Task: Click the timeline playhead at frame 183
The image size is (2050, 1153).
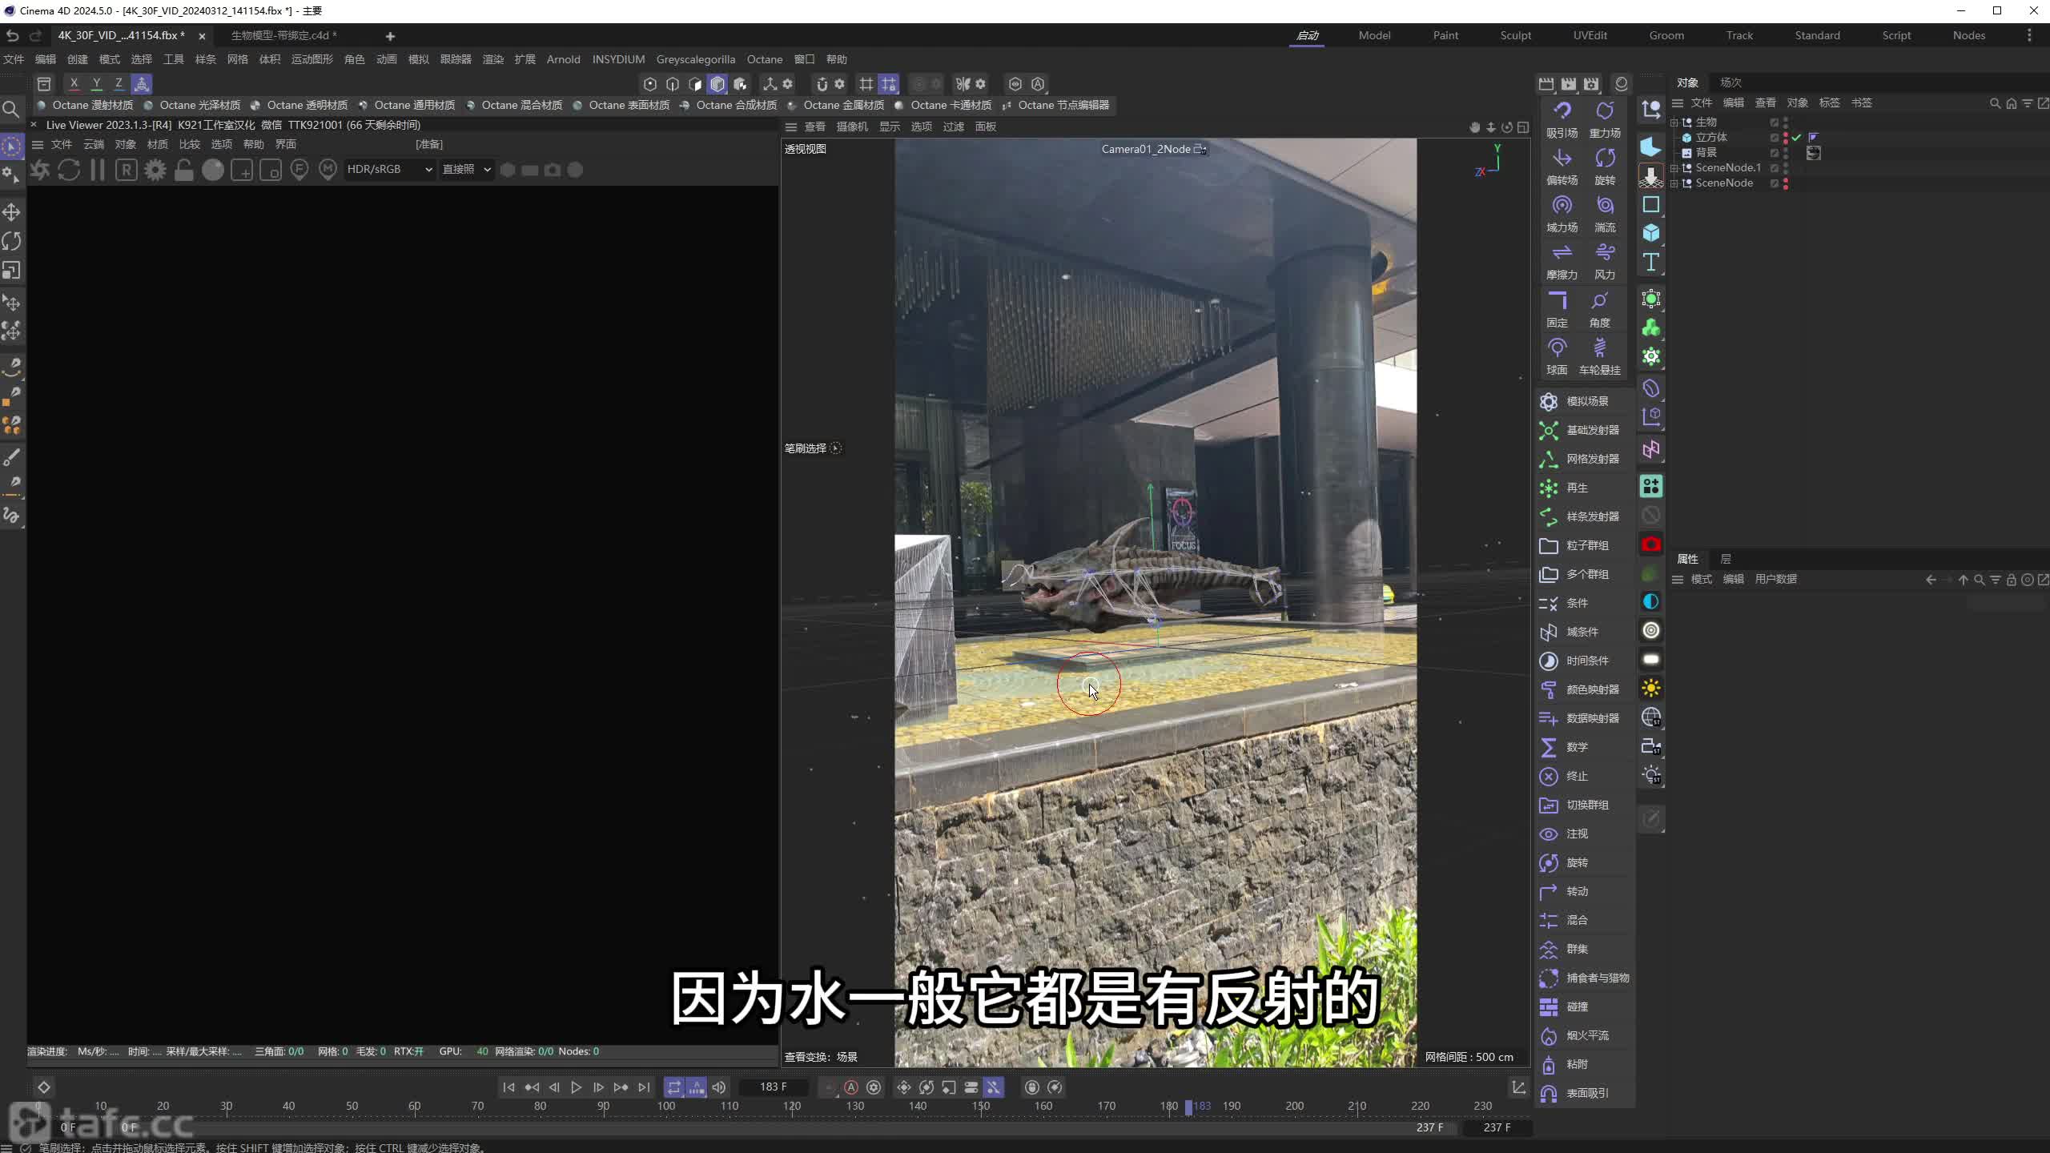Action: click(1188, 1107)
